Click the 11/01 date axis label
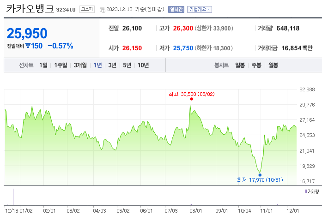Viewport: 322px width, 220px height. tap(267, 211)
